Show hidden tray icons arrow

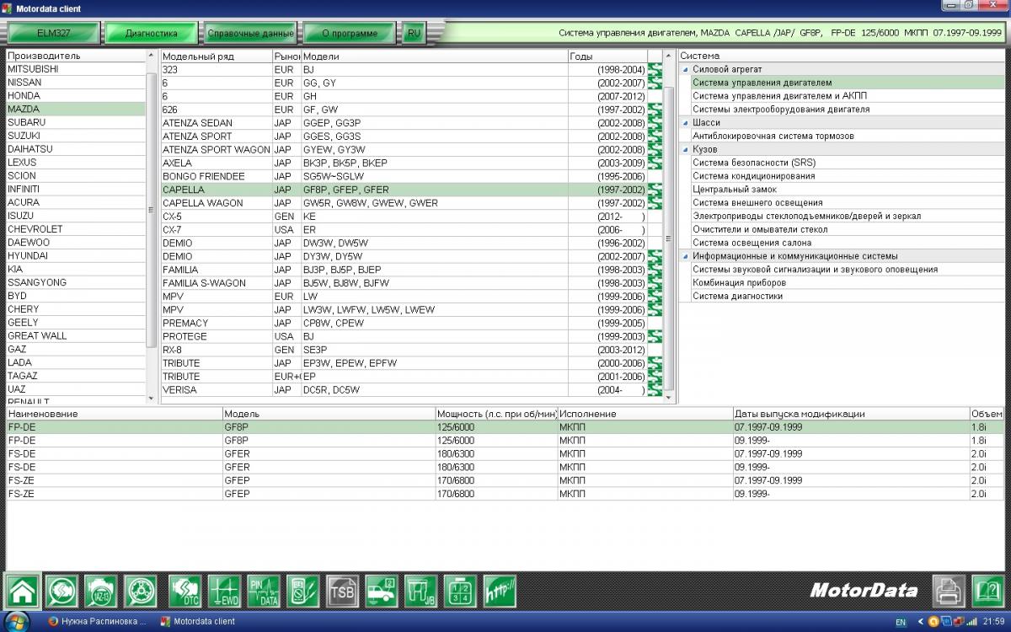coord(921,622)
